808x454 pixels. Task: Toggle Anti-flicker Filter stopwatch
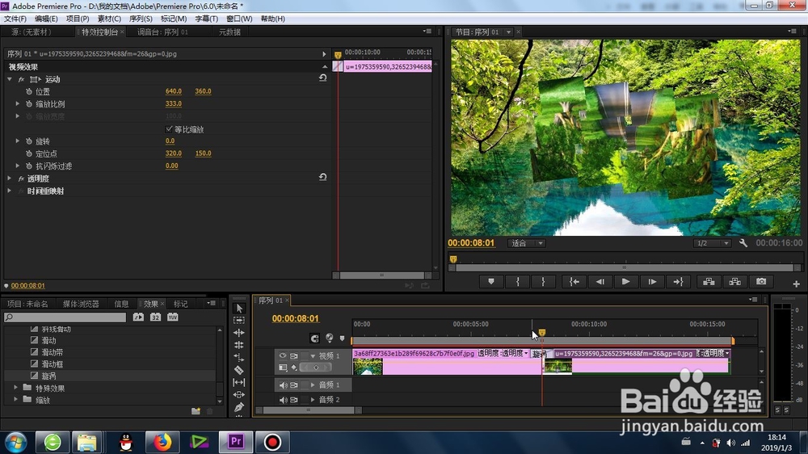pyautogui.click(x=29, y=166)
